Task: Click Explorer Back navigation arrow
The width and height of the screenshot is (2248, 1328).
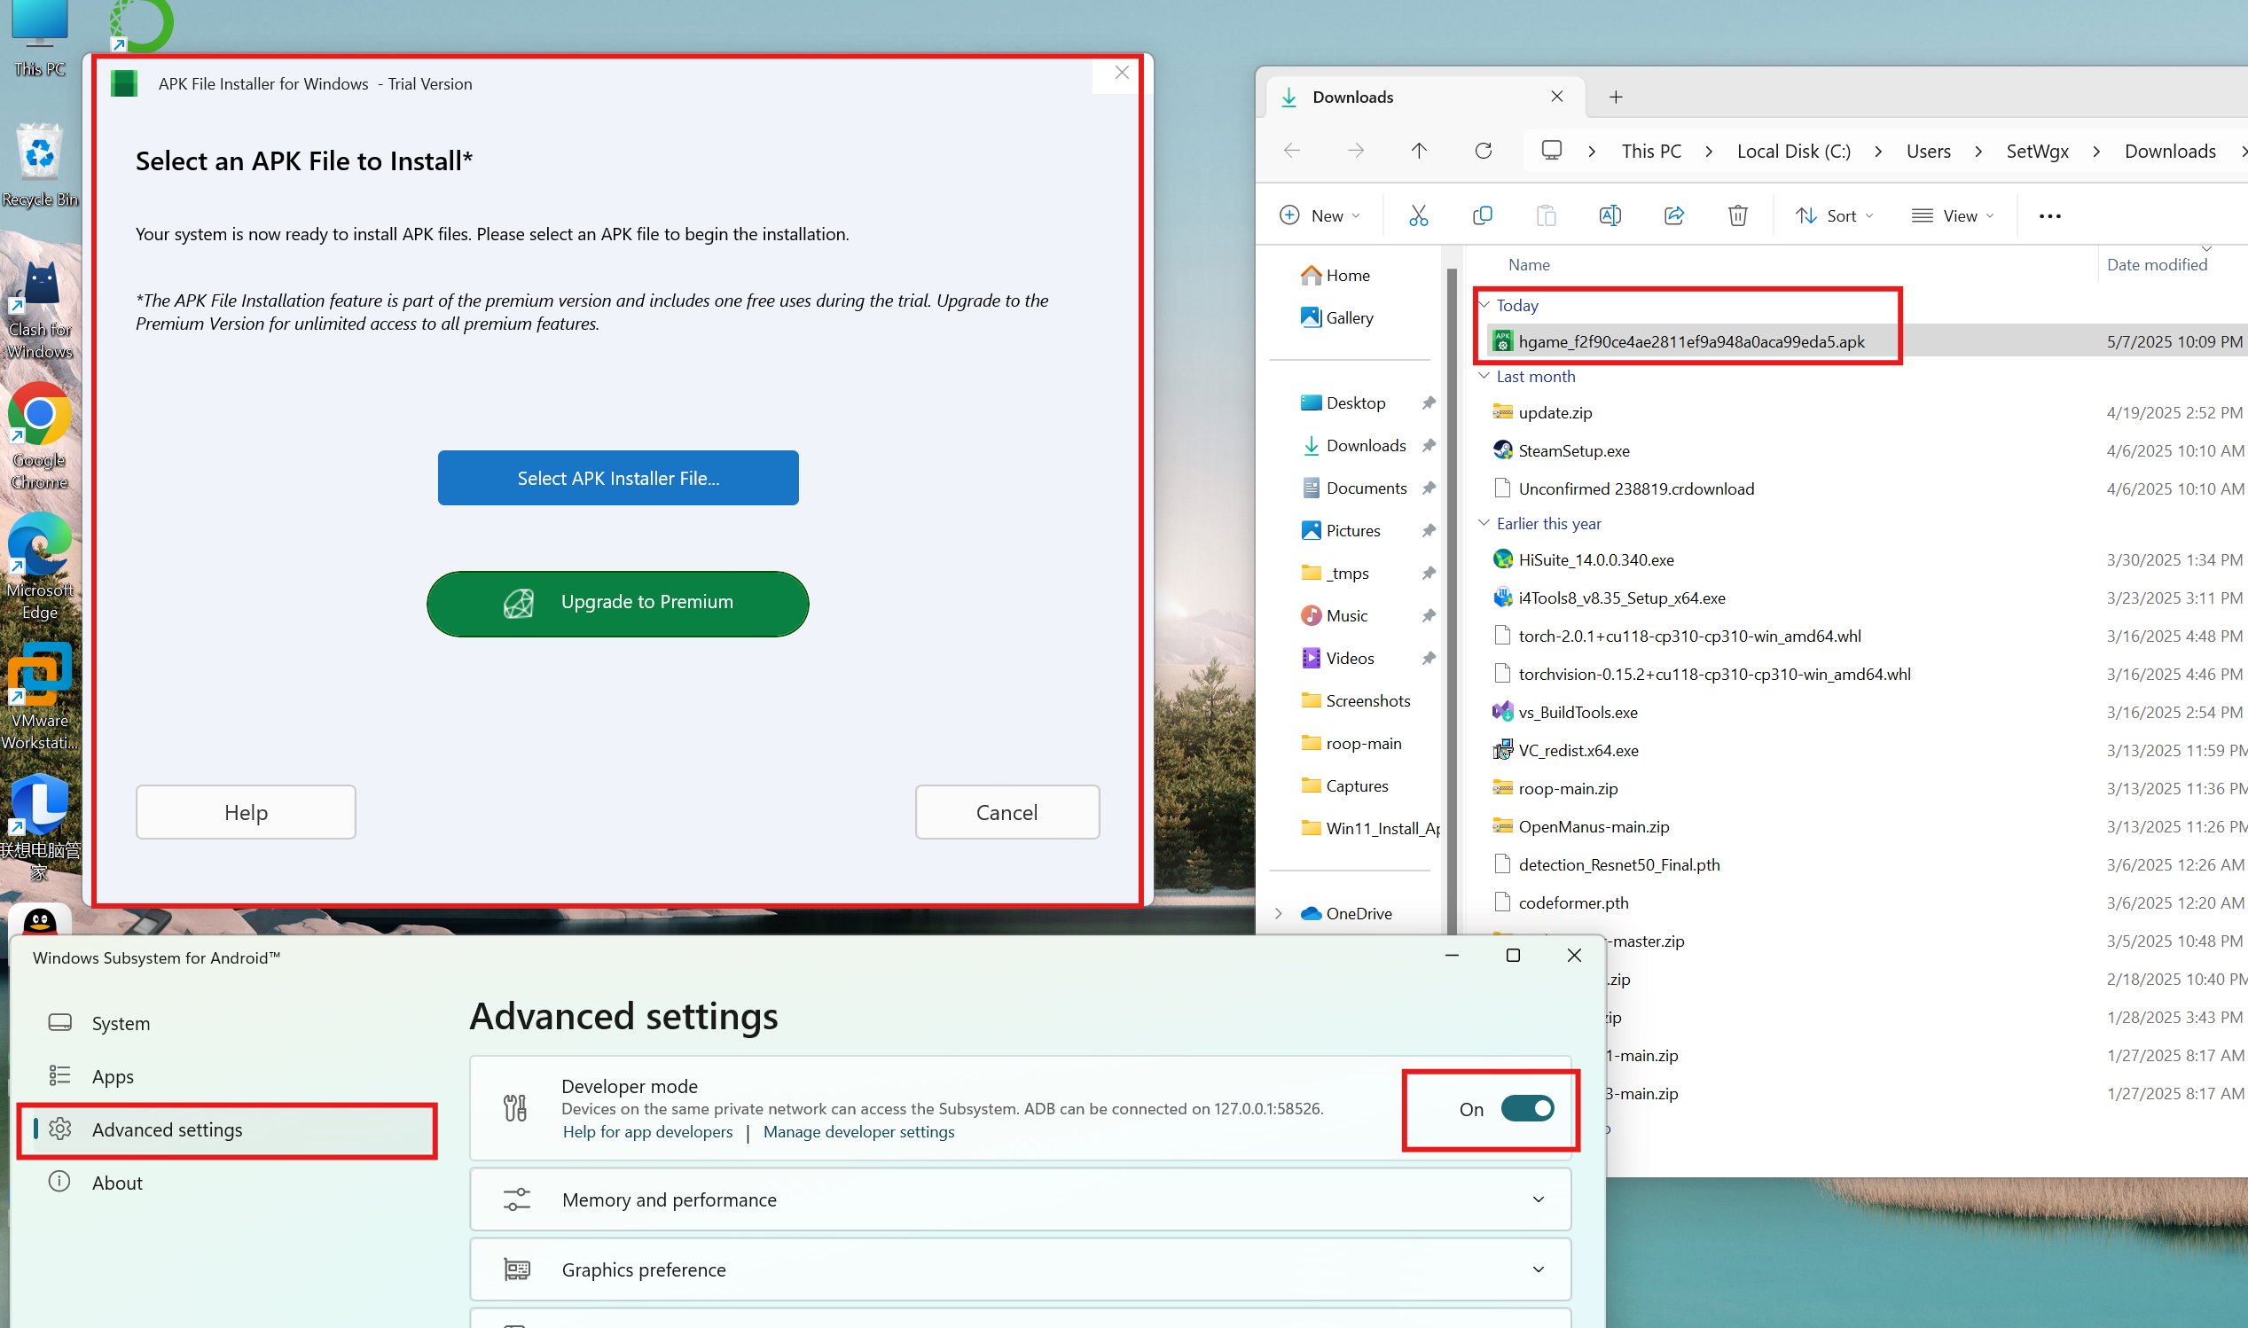Action: point(1291,151)
